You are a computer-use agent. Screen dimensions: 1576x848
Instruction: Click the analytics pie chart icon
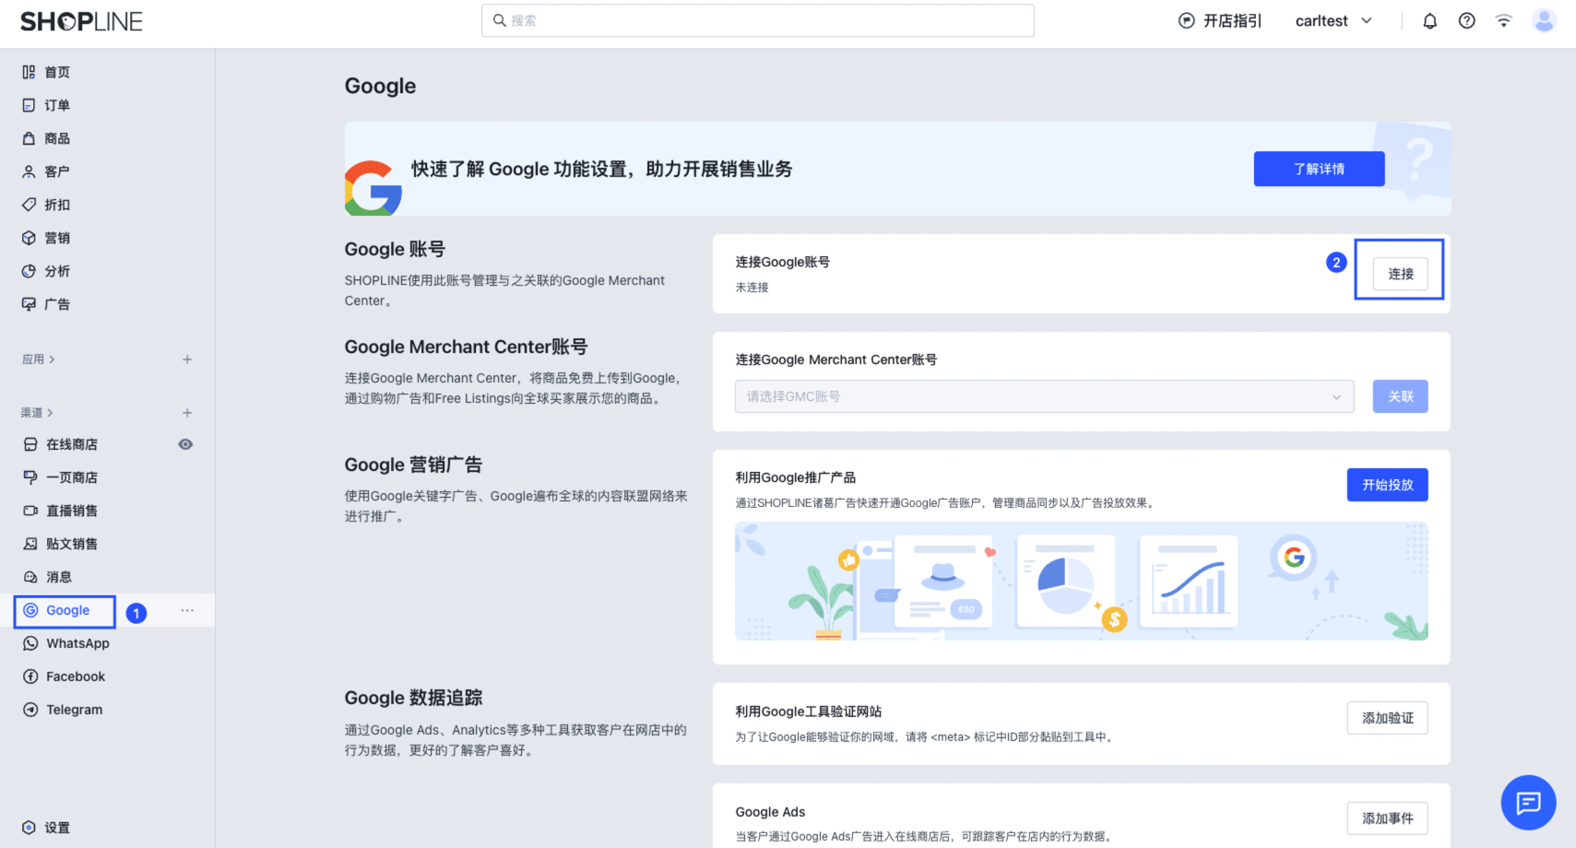30,271
